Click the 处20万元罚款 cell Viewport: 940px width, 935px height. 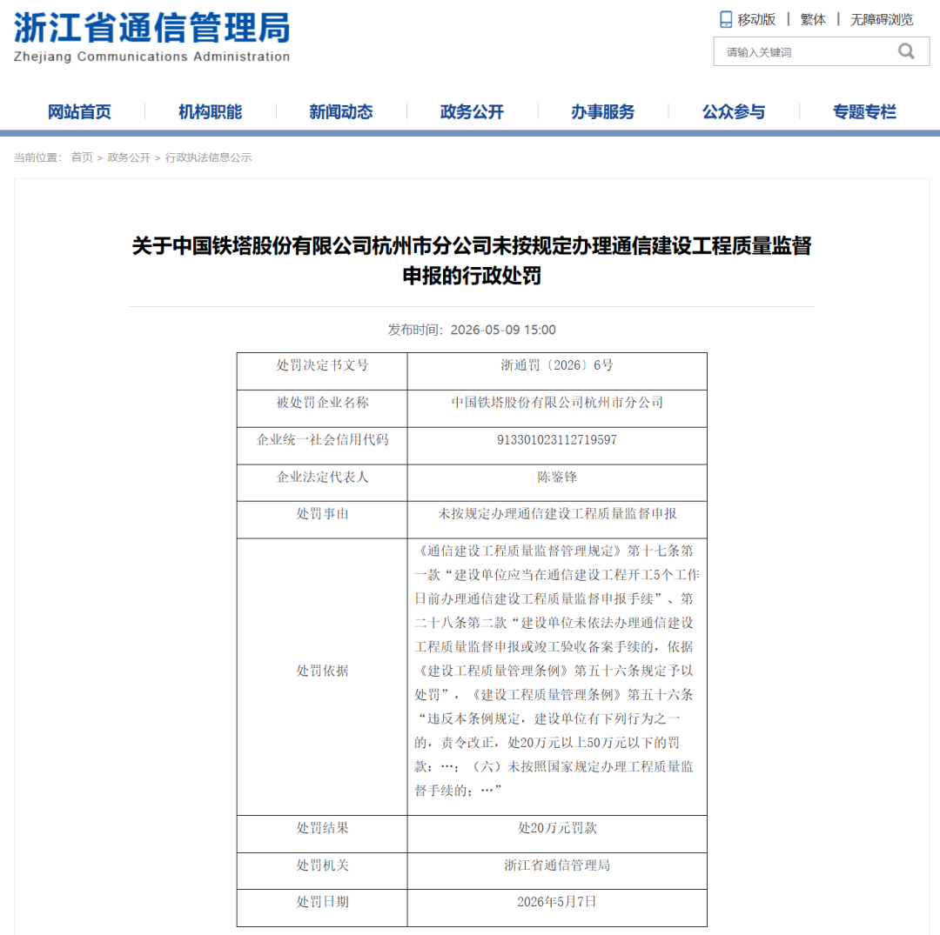click(557, 834)
